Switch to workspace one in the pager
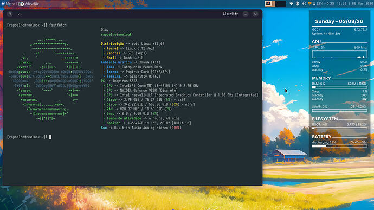This screenshot has width=374, height=210. (270, 4)
